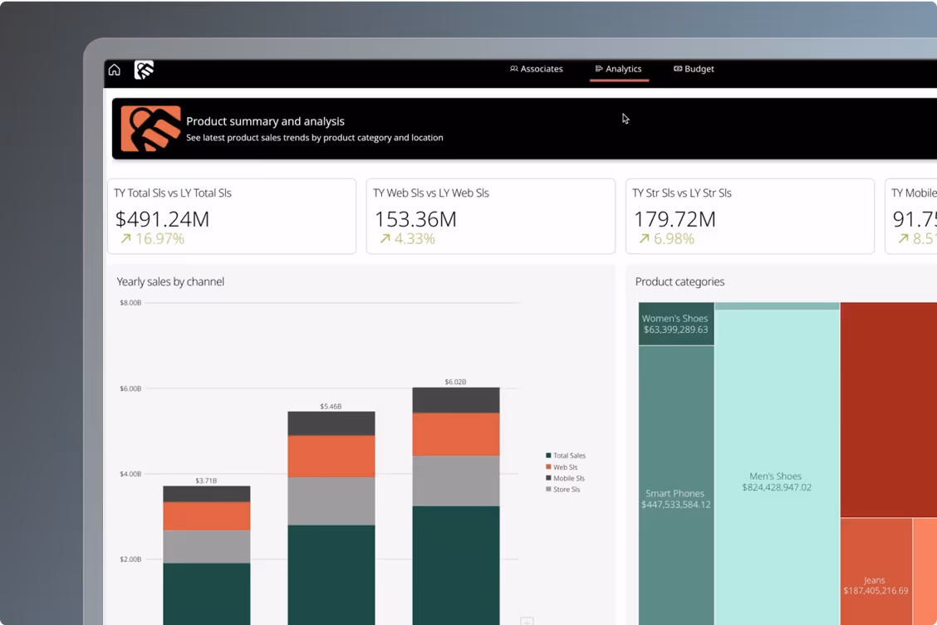The width and height of the screenshot is (937, 625).
Task: Toggle Total Sales legend swatch
Action: point(548,456)
